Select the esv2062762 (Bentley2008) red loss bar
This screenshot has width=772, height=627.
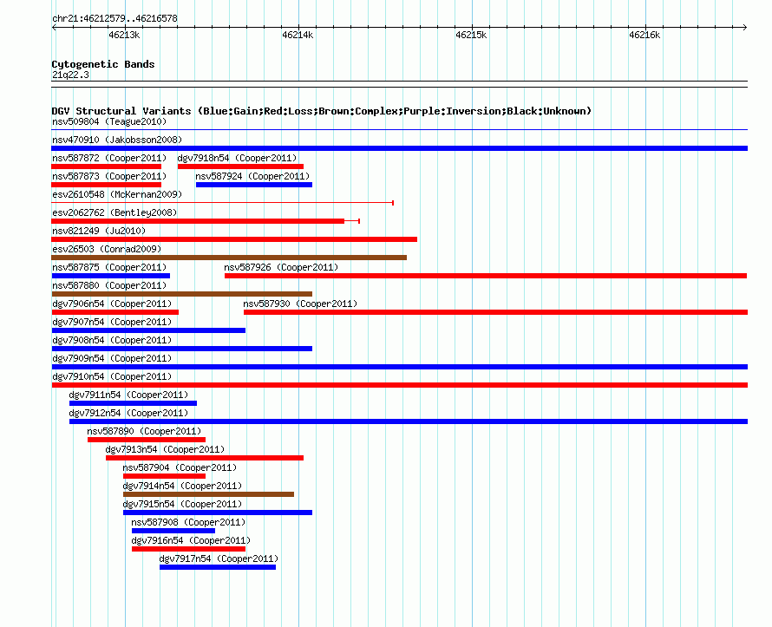(x=198, y=221)
